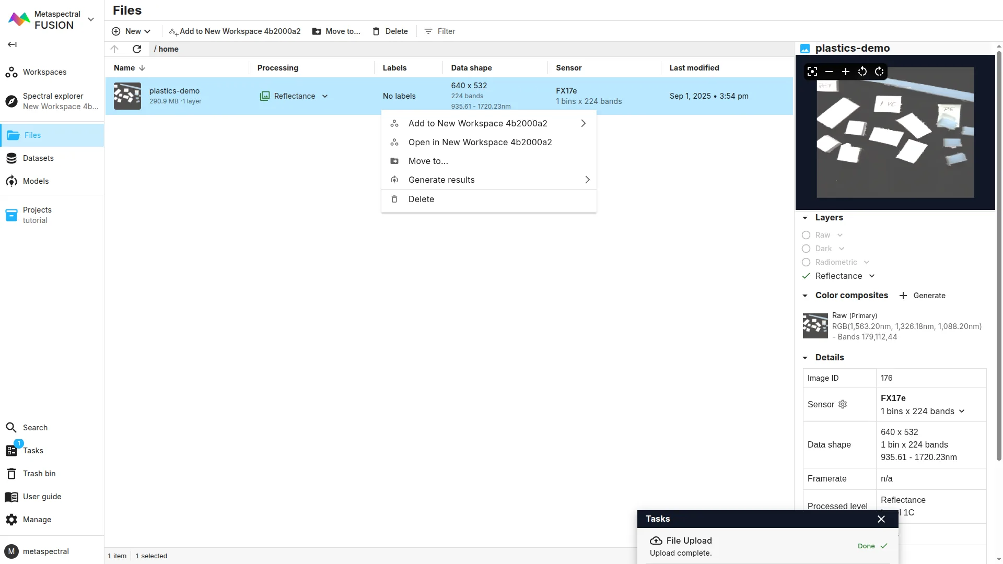The image size is (1003, 564).
Task: Open sensor settings gear icon
Action: pos(843,404)
